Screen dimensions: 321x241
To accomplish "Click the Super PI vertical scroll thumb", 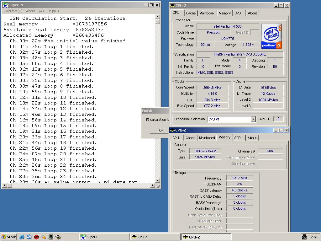I will pyautogui.click(x=157, y=22).
